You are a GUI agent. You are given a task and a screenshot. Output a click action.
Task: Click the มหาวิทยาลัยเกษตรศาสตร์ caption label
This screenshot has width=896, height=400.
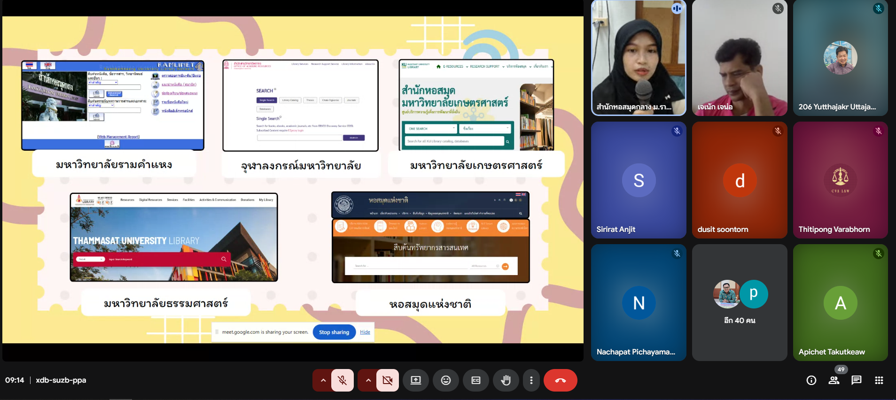(x=476, y=165)
